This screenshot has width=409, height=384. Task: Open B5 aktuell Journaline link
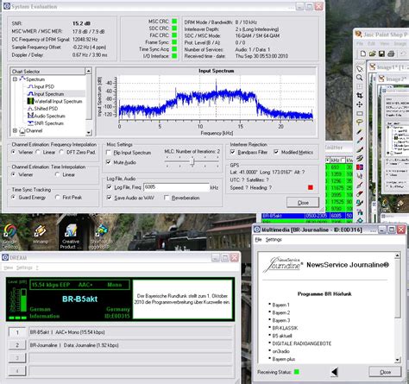click(x=282, y=336)
